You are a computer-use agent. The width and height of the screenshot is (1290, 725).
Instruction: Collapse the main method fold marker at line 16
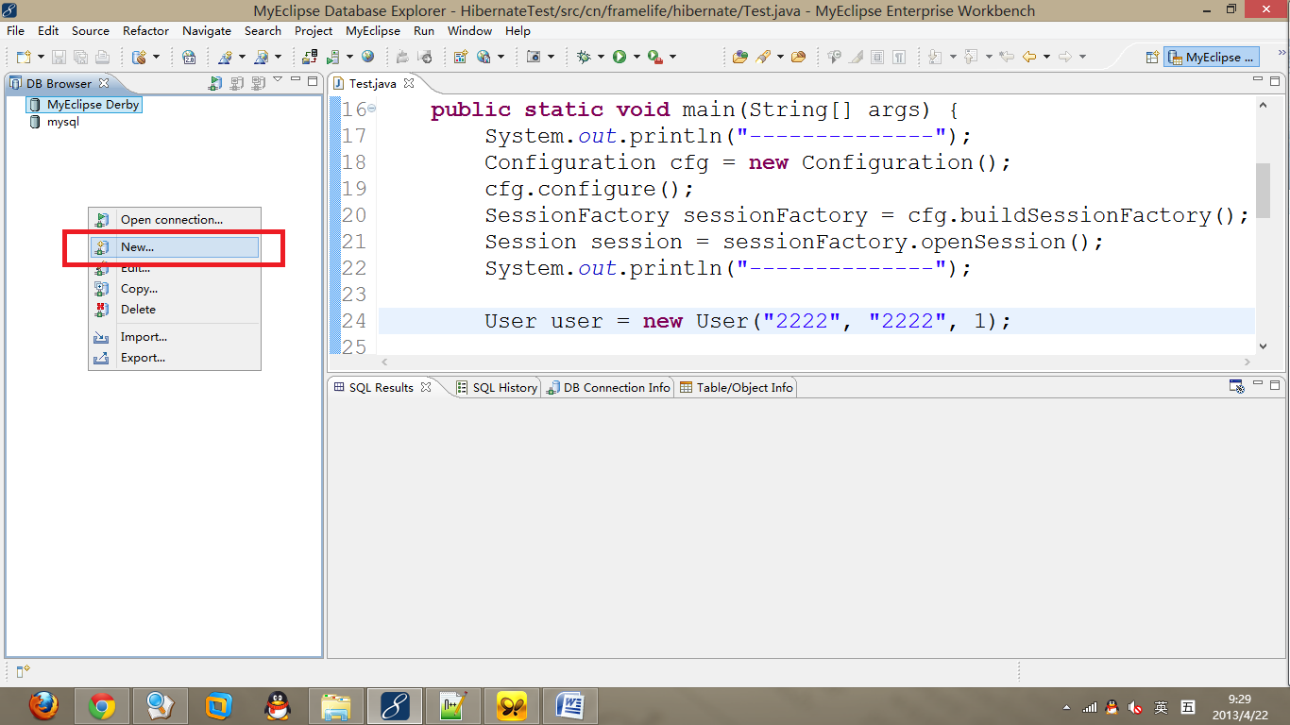[x=372, y=110]
